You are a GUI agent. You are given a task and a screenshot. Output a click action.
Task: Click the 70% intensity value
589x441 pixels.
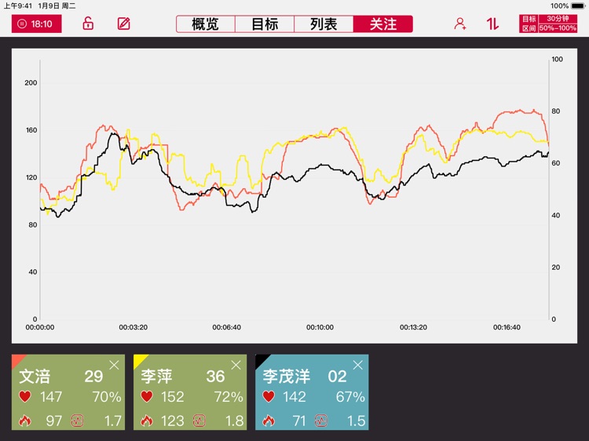click(107, 397)
